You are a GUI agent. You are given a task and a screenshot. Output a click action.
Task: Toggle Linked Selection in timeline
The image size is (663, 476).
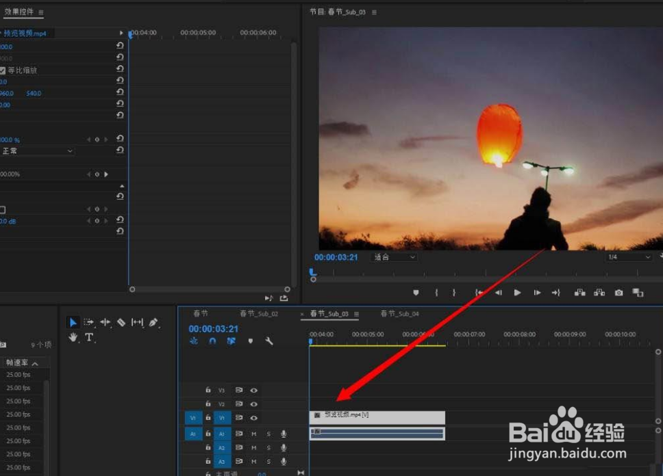coord(232,341)
